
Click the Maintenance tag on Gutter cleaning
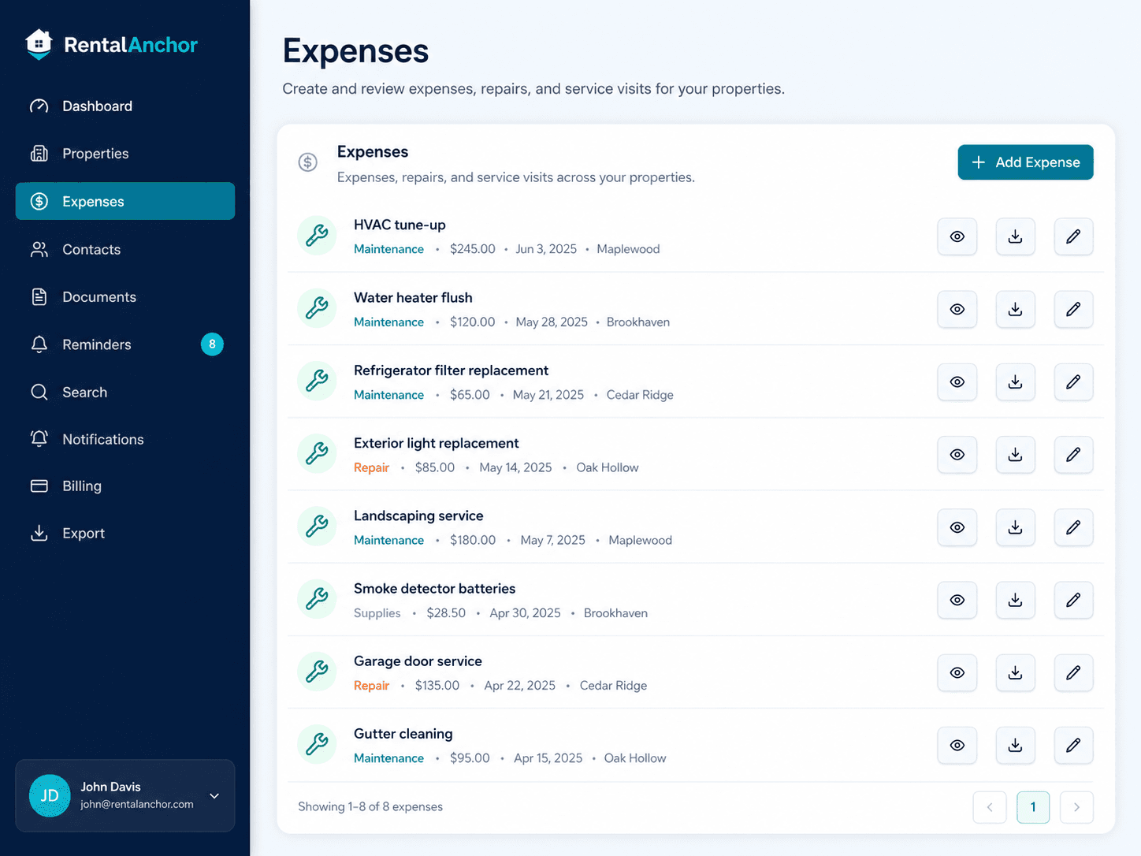pos(388,758)
